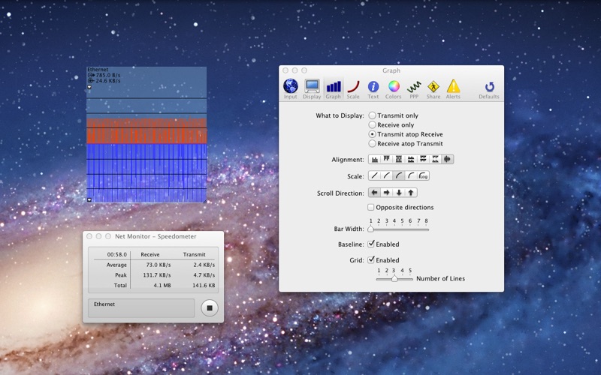601x375 pixels.
Task: Click the 2.4 KB/s average transmit value
Action: (x=204, y=265)
